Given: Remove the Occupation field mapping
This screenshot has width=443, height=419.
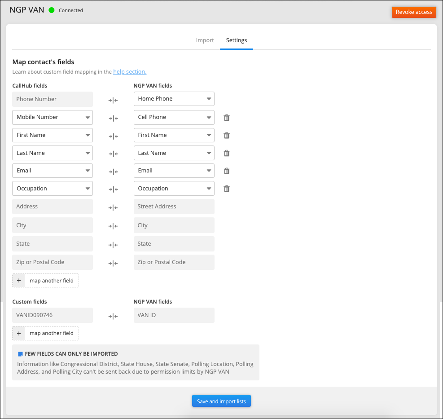Looking at the screenshot, I should pyautogui.click(x=227, y=189).
